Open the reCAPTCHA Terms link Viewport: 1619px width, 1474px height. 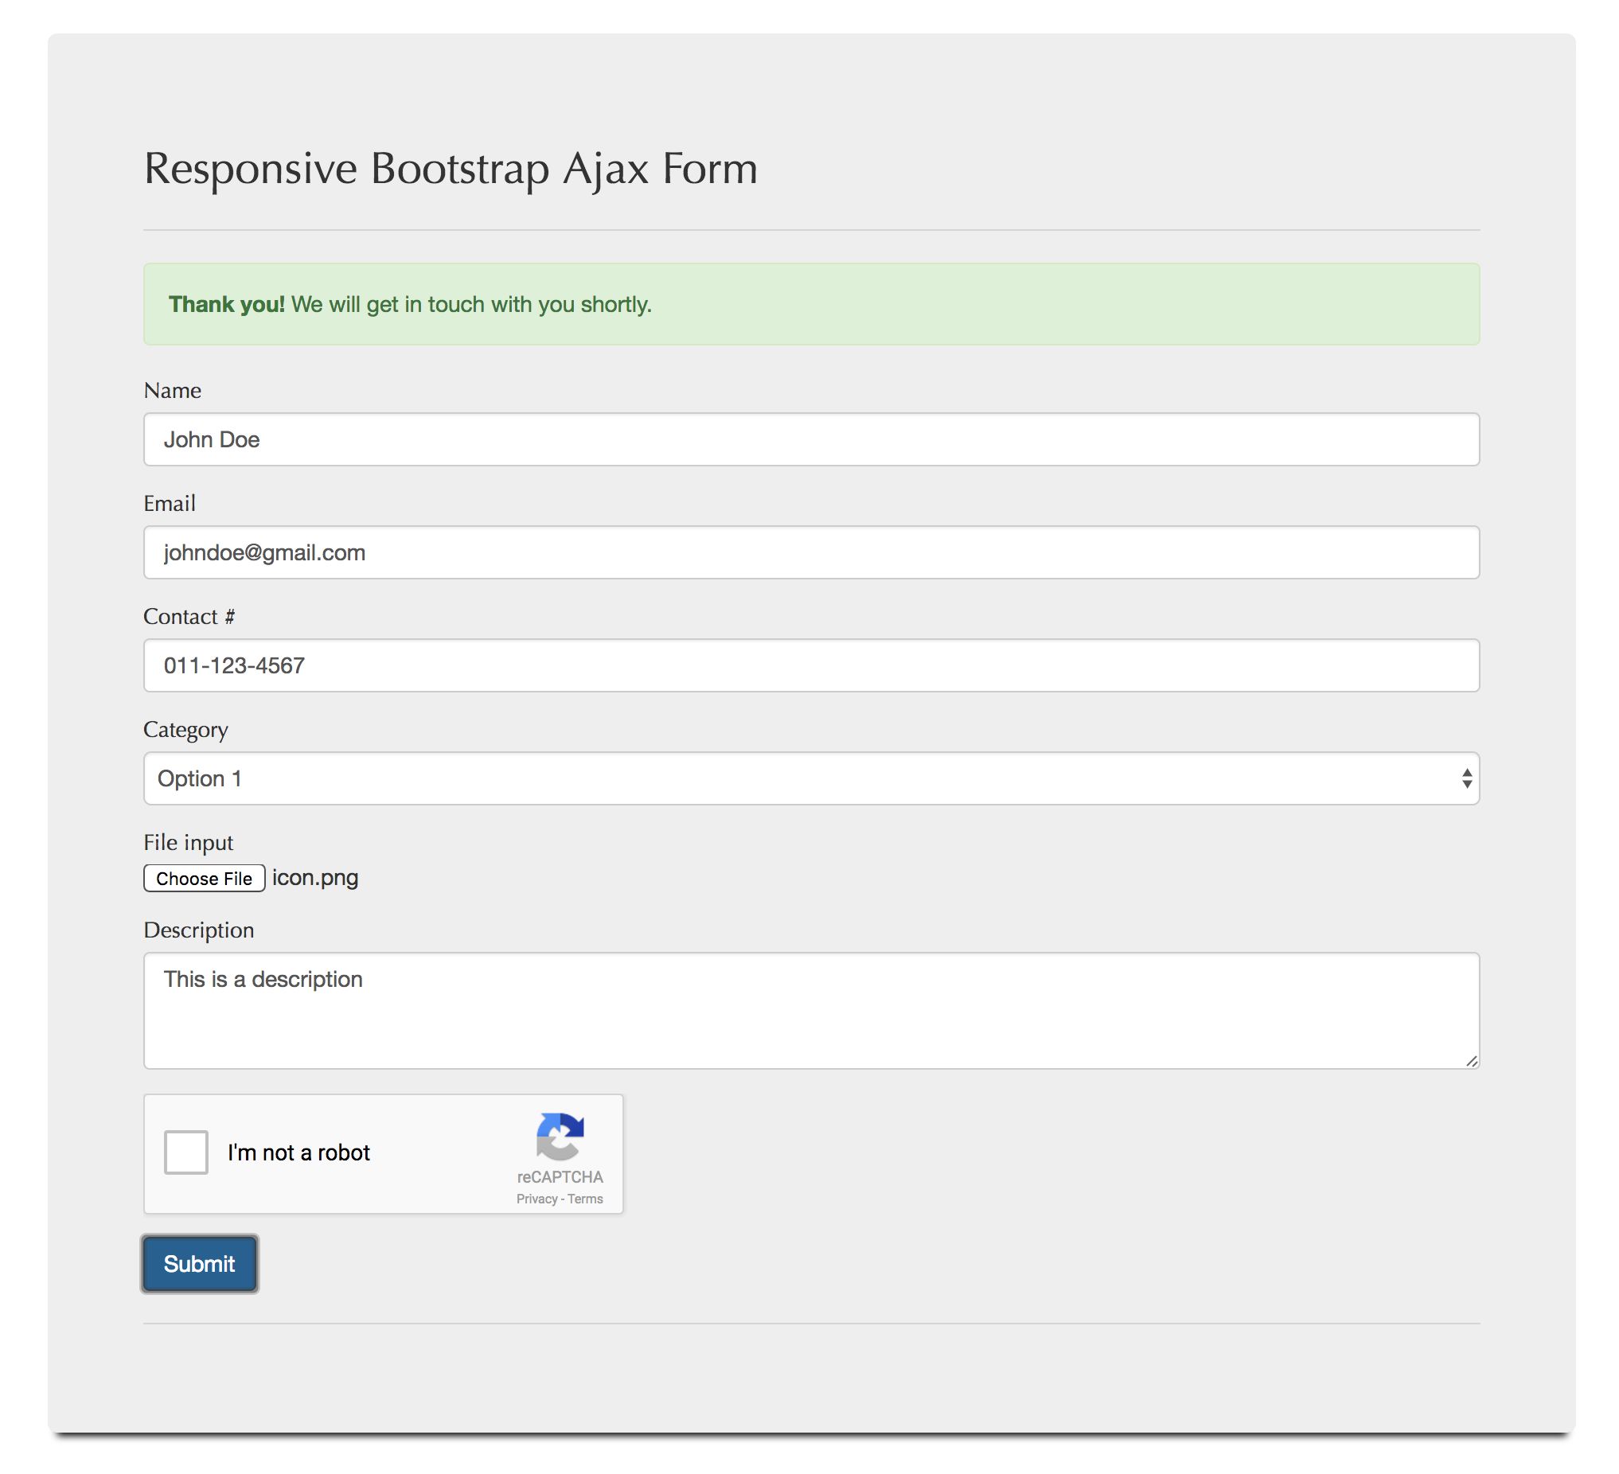[x=586, y=1199]
